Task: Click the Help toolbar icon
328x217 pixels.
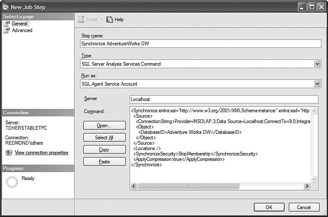Action: [110, 20]
